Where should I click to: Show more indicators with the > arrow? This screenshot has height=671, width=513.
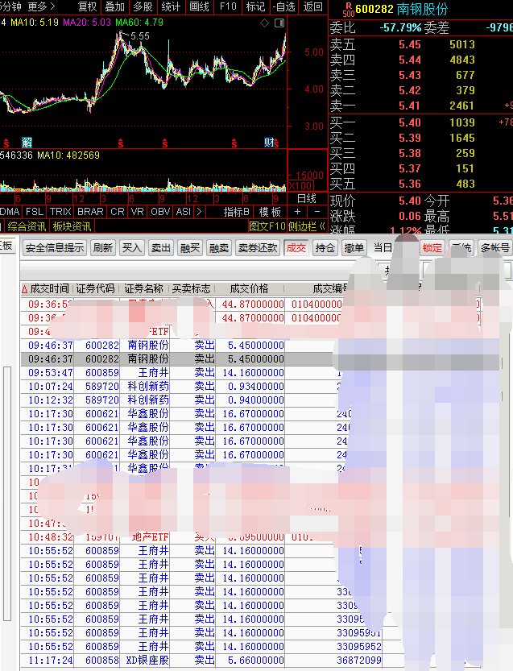(x=199, y=212)
